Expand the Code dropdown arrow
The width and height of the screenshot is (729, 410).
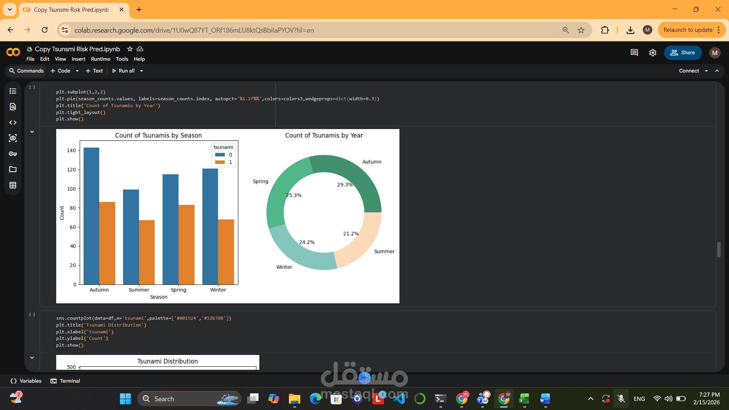coord(77,71)
